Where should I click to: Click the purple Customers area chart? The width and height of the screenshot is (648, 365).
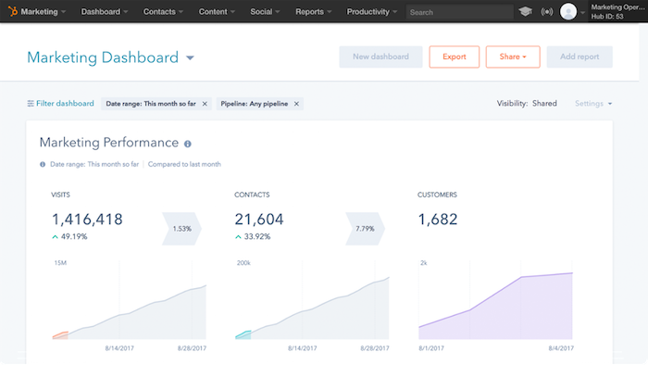point(495,306)
